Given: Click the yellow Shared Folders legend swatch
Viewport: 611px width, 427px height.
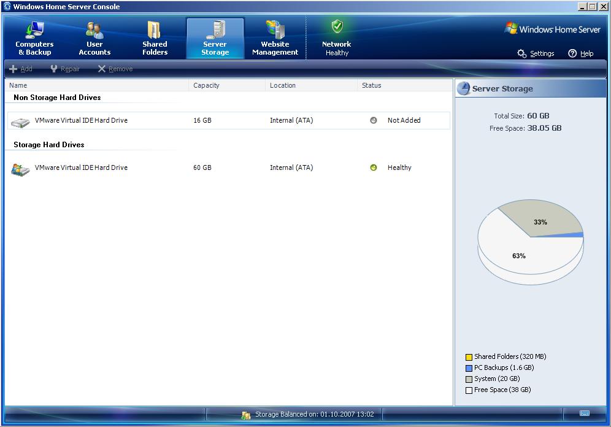Looking at the screenshot, I should 469,357.
